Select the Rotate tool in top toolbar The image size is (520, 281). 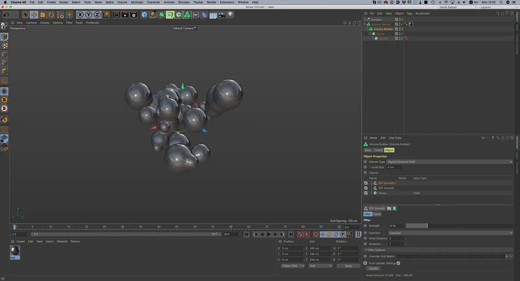click(51, 15)
